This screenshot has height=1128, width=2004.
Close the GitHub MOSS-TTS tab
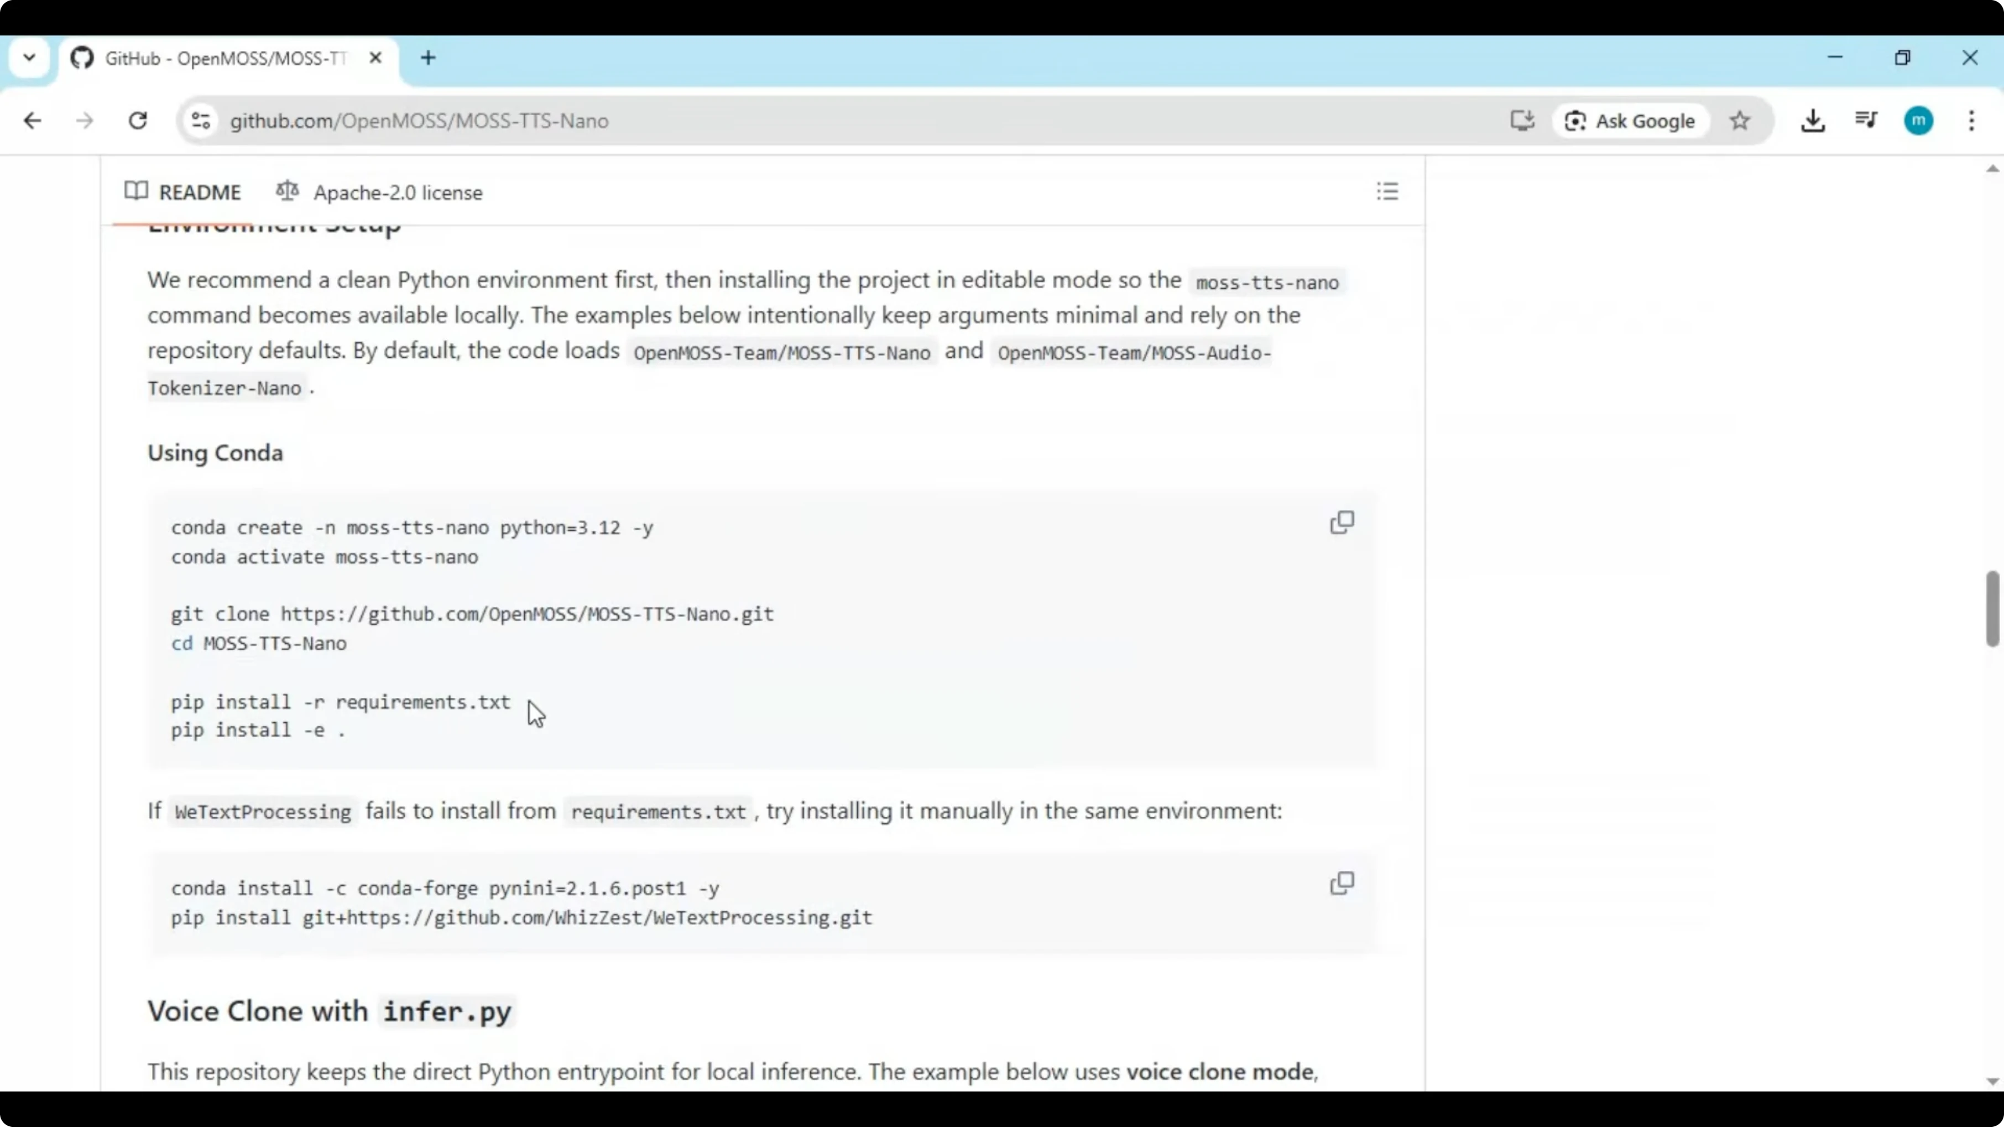(x=375, y=58)
